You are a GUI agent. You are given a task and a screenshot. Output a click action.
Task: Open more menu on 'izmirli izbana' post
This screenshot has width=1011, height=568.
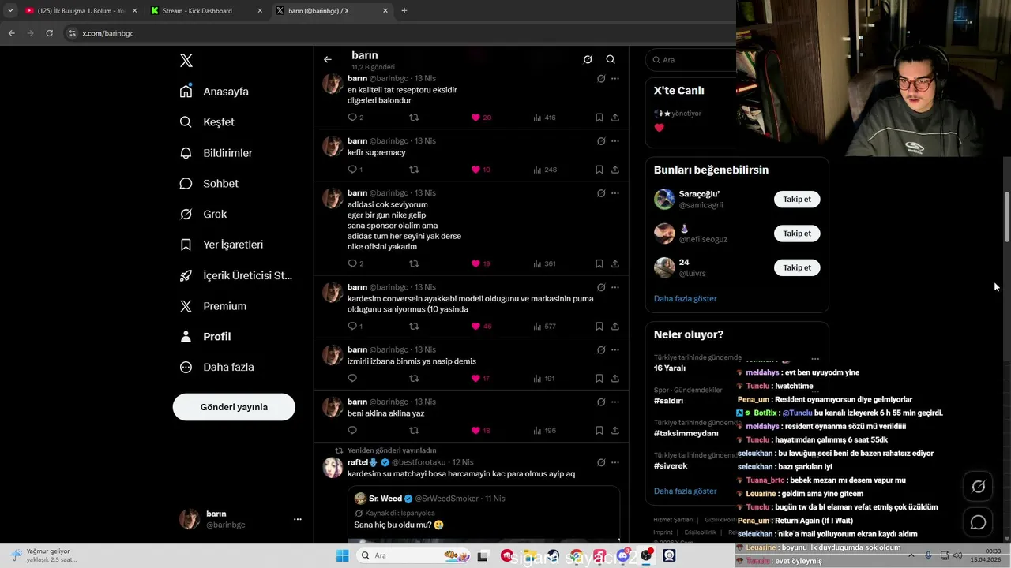tap(615, 349)
